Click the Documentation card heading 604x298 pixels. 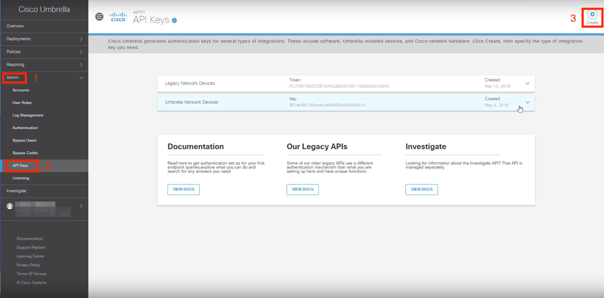click(x=195, y=147)
